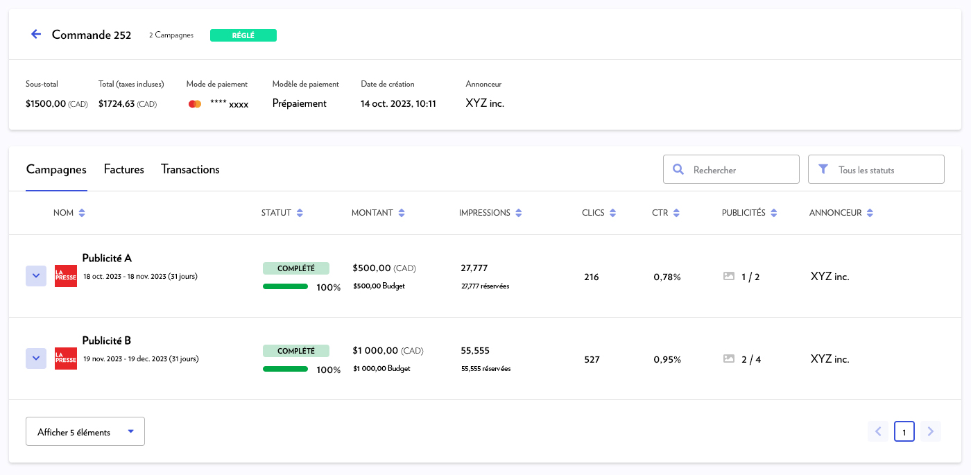Image resolution: width=971 pixels, height=475 pixels.
Task: Sort campaigns by MONTANT column
Action: pyautogui.click(x=402, y=213)
